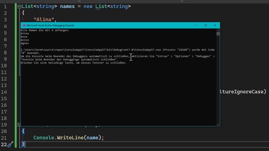The width and height of the screenshot is (269, 151).
Task: Click the console vertical scrollbar thumb
Action: pos(218,34)
